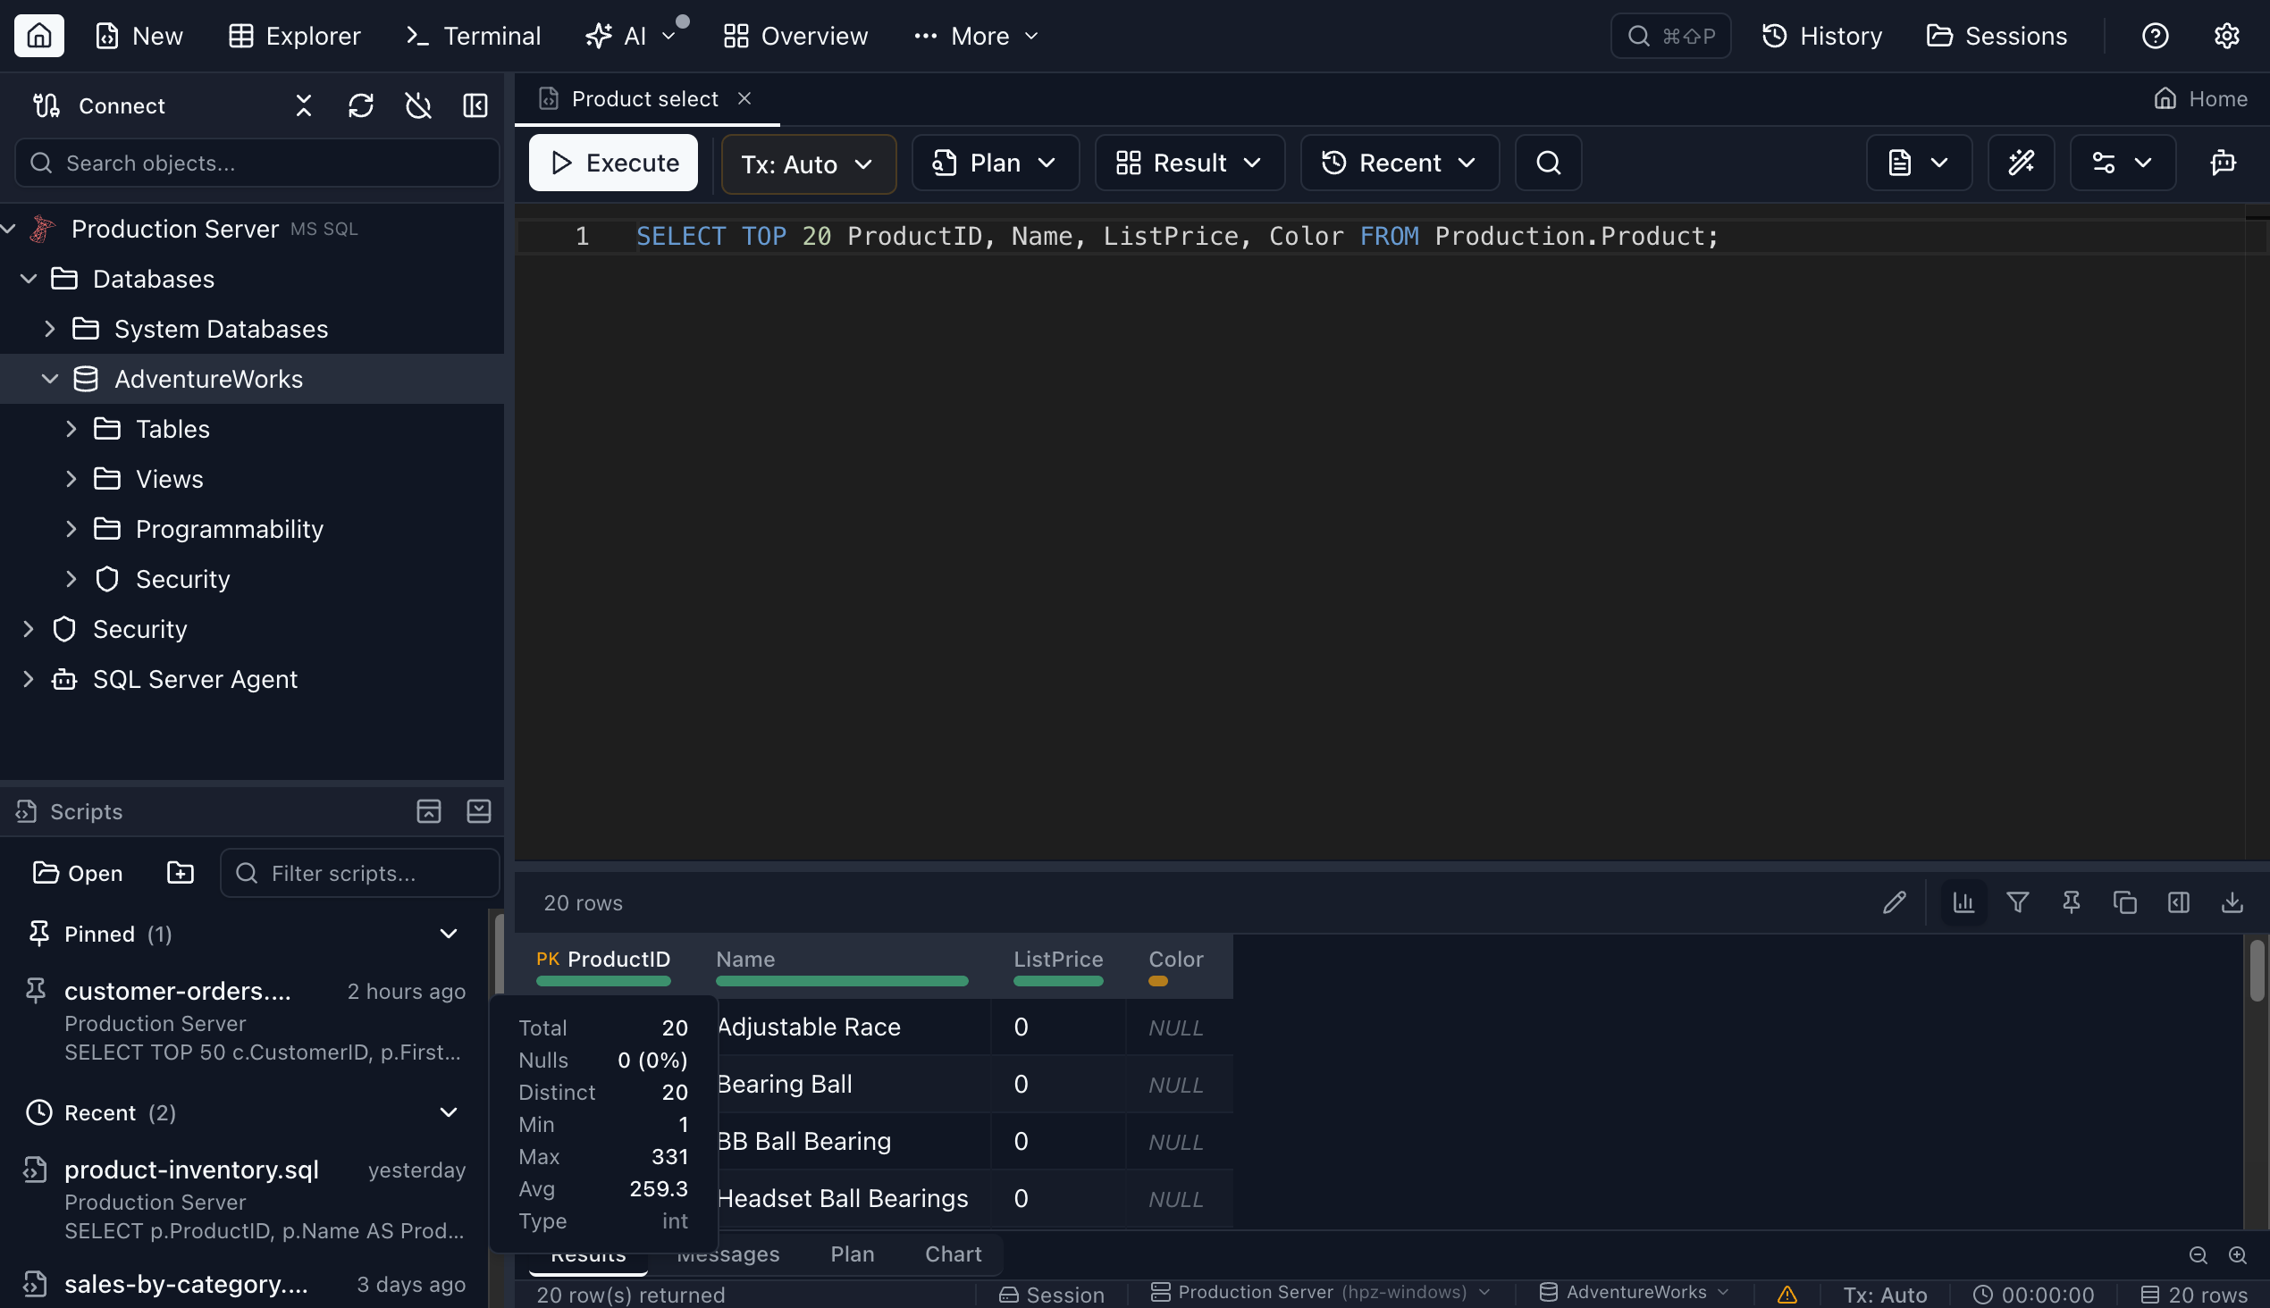Open the New menu item
Screen dimensions: 2270x1308
pyautogui.click(x=139, y=36)
